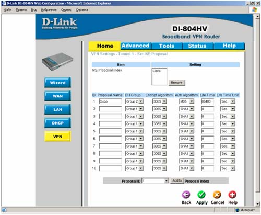Image resolution: width=261 pixels, height=215 pixels.
Task: Click Life Time field for row 8
Action: (207, 154)
